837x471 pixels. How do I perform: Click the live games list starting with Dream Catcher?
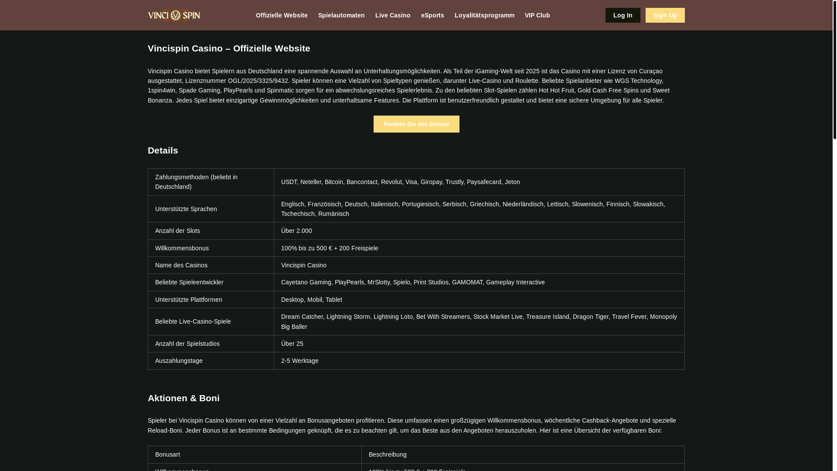(x=479, y=321)
